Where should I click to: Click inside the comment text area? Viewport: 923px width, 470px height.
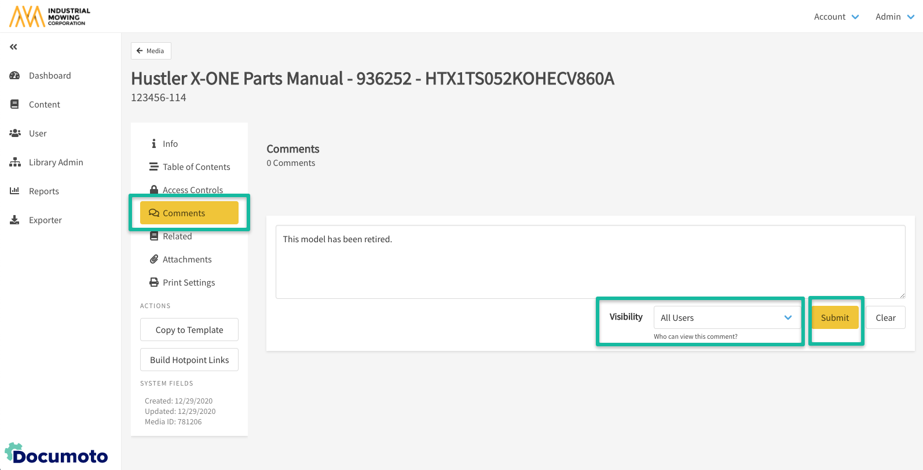coord(590,262)
